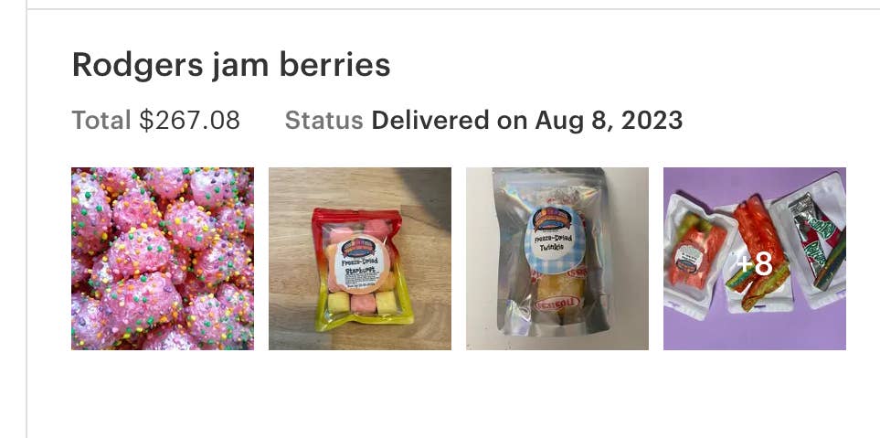This screenshot has width=880, height=438.
Task: Show eight more items via +8 overlay
Action: click(755, 263)
